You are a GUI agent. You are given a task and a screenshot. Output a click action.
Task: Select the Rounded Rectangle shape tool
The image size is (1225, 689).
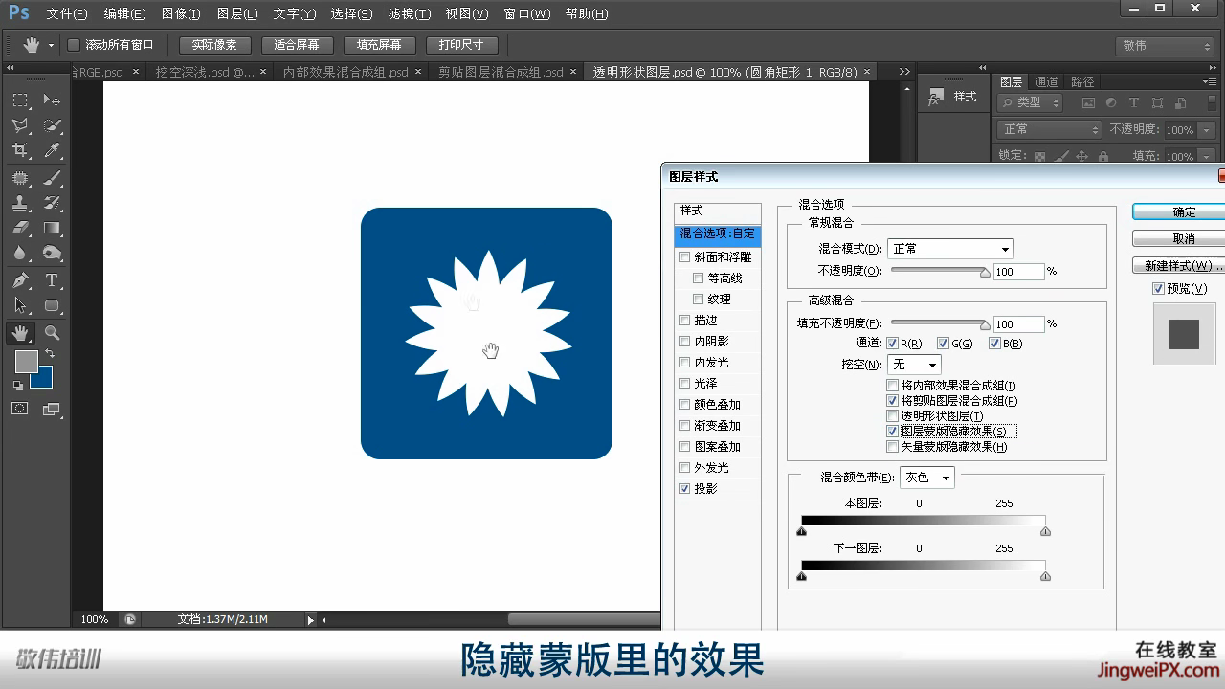click(x=52, y=305)
